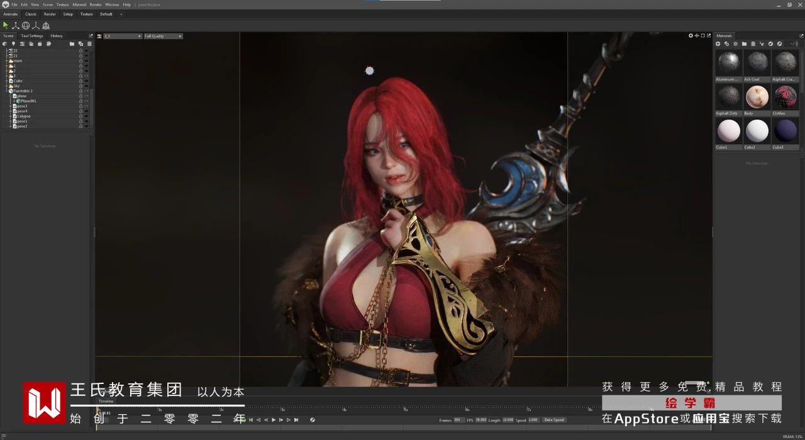805x440 pixels.
Task: Toggle visibility eye for Calypso object
Action: pyautogui.click(x=86, y=116)
